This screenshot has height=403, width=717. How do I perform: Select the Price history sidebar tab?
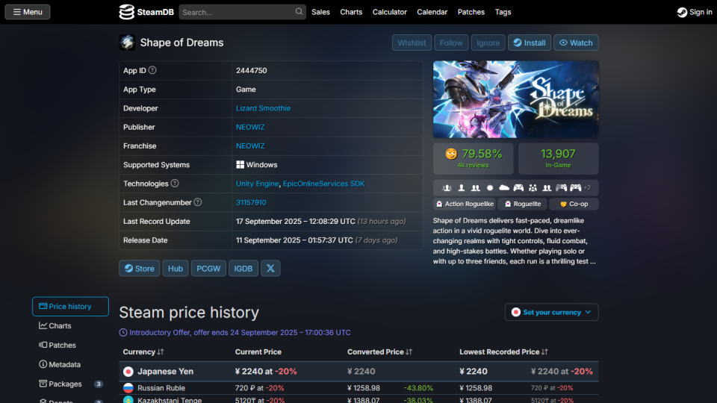tap(70, 306)
